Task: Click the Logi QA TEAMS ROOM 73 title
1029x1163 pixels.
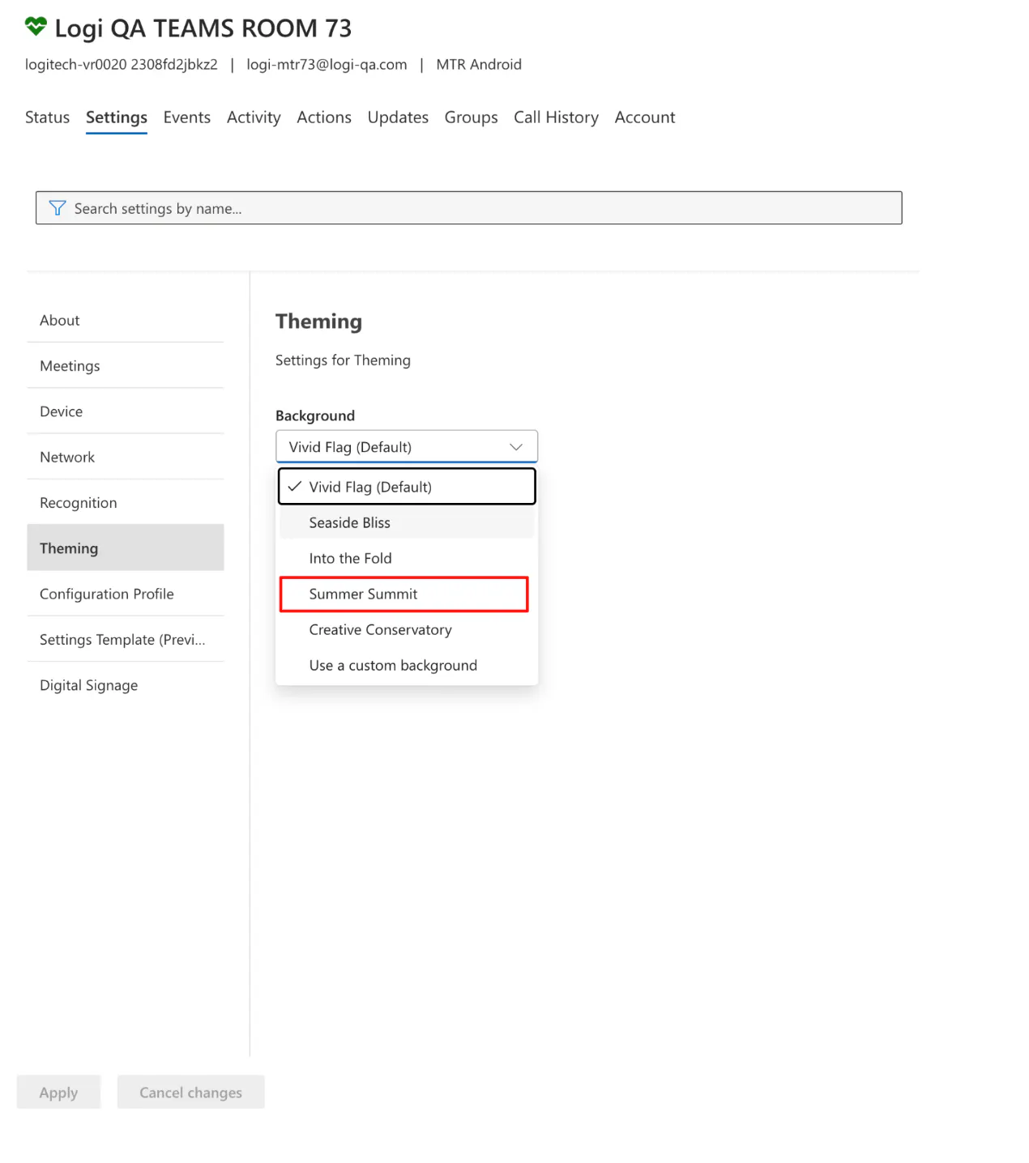Action: [203, 28]
